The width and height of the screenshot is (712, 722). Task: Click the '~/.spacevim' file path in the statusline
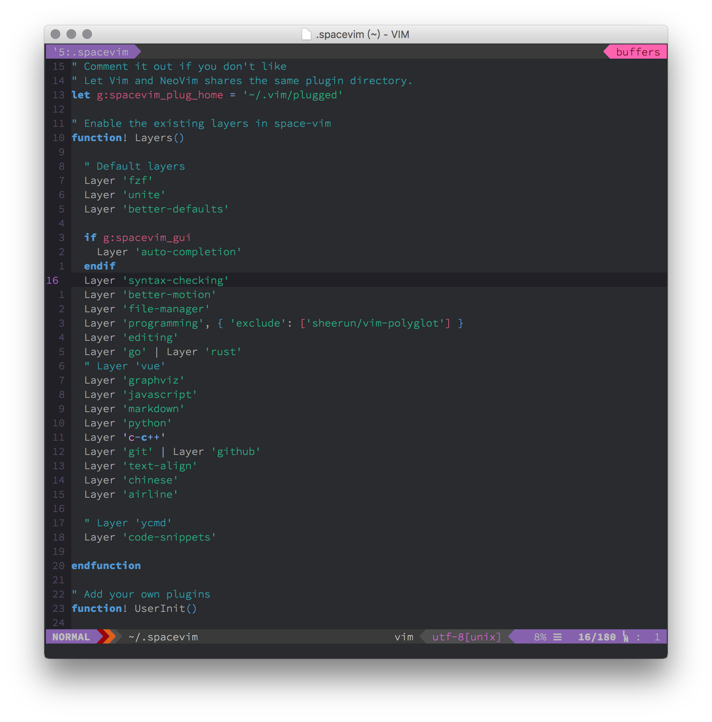pos(163,637)
